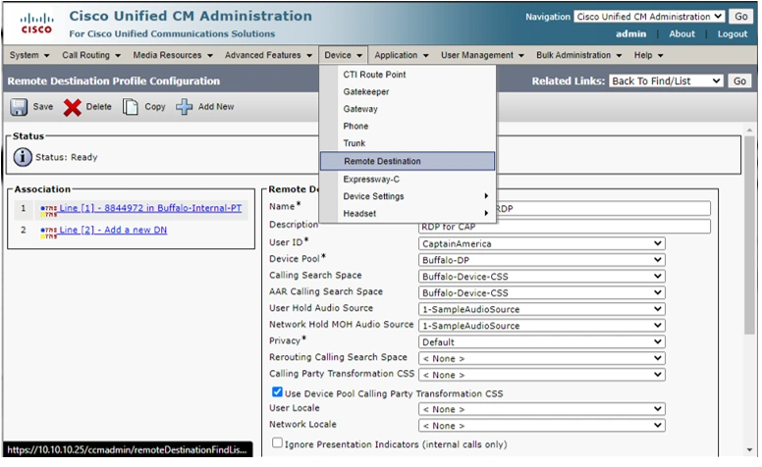This screenshot has height=467, width=762.
Task: Click the Logout link
Action: point(733,34)
